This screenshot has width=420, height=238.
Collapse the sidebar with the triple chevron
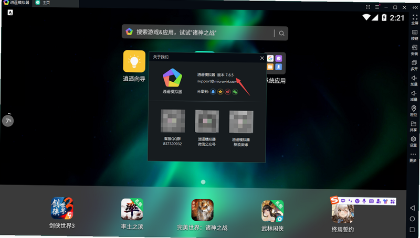coord(415,7)
